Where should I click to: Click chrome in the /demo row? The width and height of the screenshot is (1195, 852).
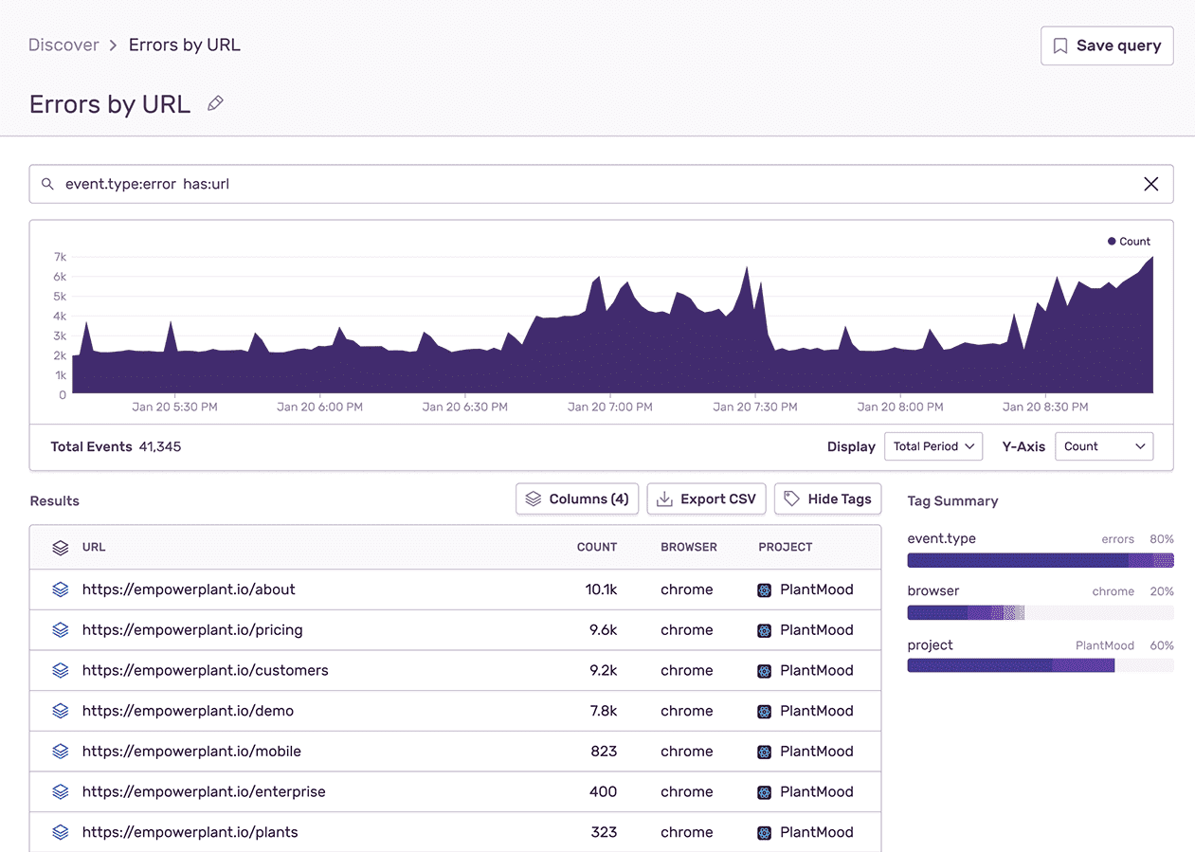pyautogui.click(x=687, y=711)
